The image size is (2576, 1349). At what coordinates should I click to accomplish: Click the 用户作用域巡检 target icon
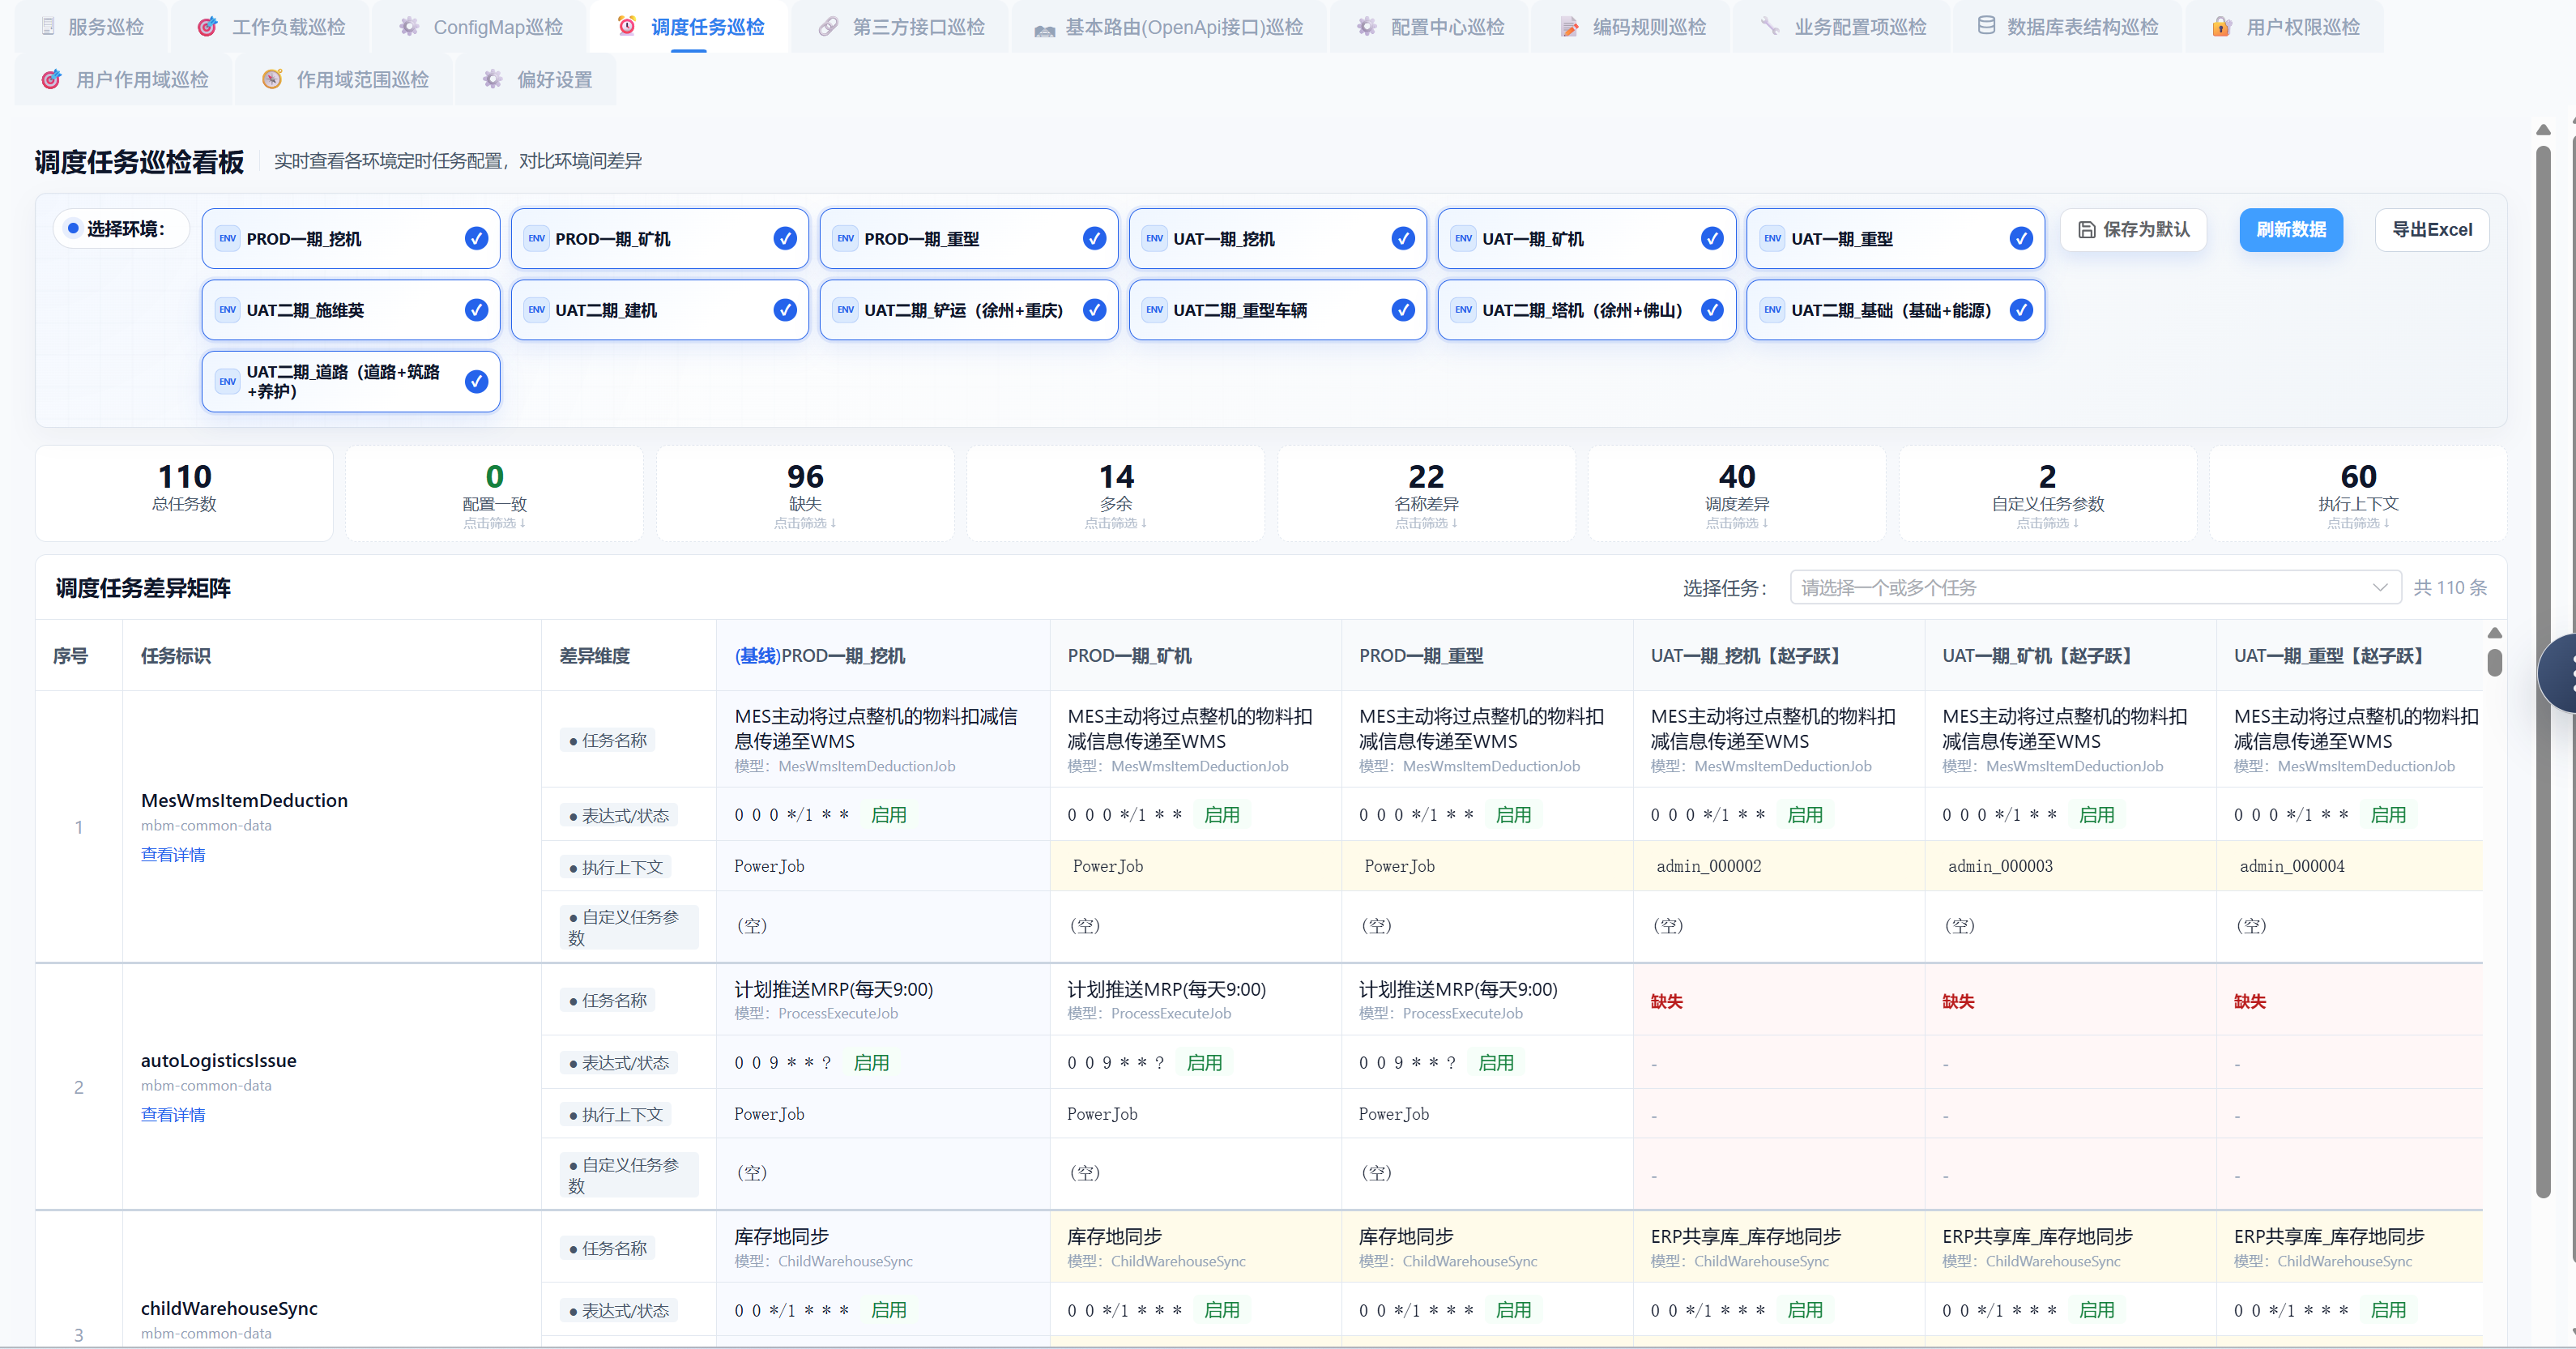point(51,79)
